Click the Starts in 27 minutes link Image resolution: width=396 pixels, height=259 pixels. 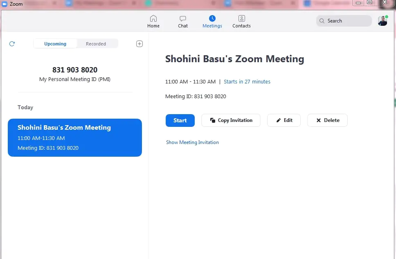pos(247,81)
